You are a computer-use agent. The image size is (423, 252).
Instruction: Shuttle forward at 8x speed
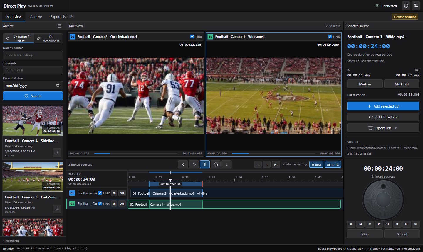pos(416,224)
